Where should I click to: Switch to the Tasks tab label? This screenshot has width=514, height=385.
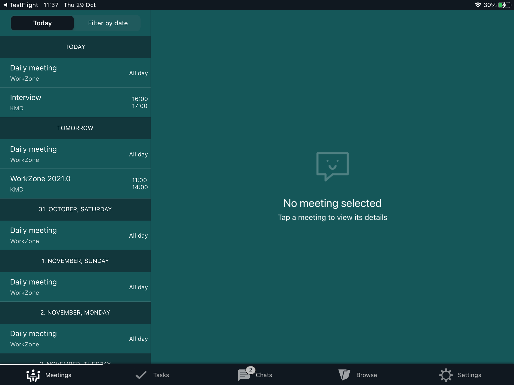(161, 375)
